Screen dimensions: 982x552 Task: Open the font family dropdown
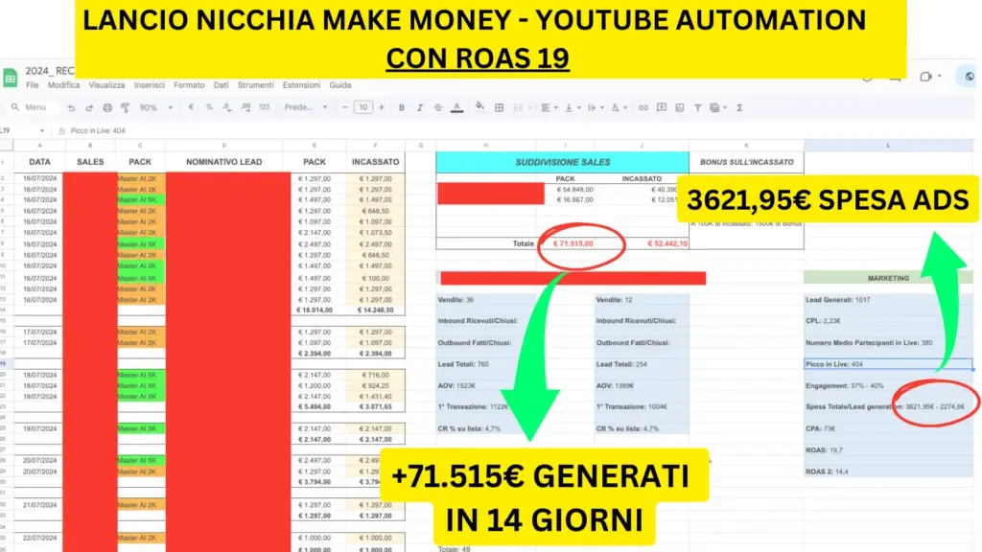[x=306, y=107]
